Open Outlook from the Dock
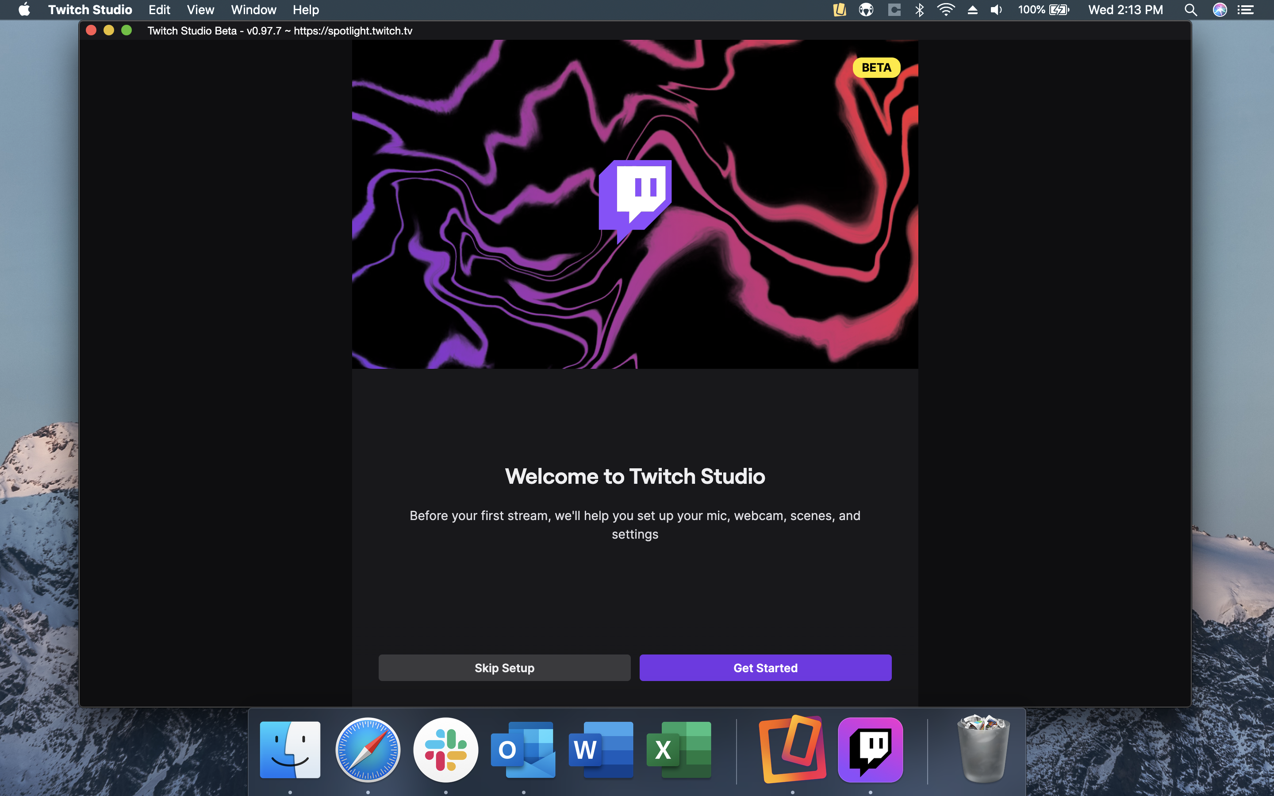Image resolution: width=1274 pixels, height=796 pixels. [x=523, y=750]
